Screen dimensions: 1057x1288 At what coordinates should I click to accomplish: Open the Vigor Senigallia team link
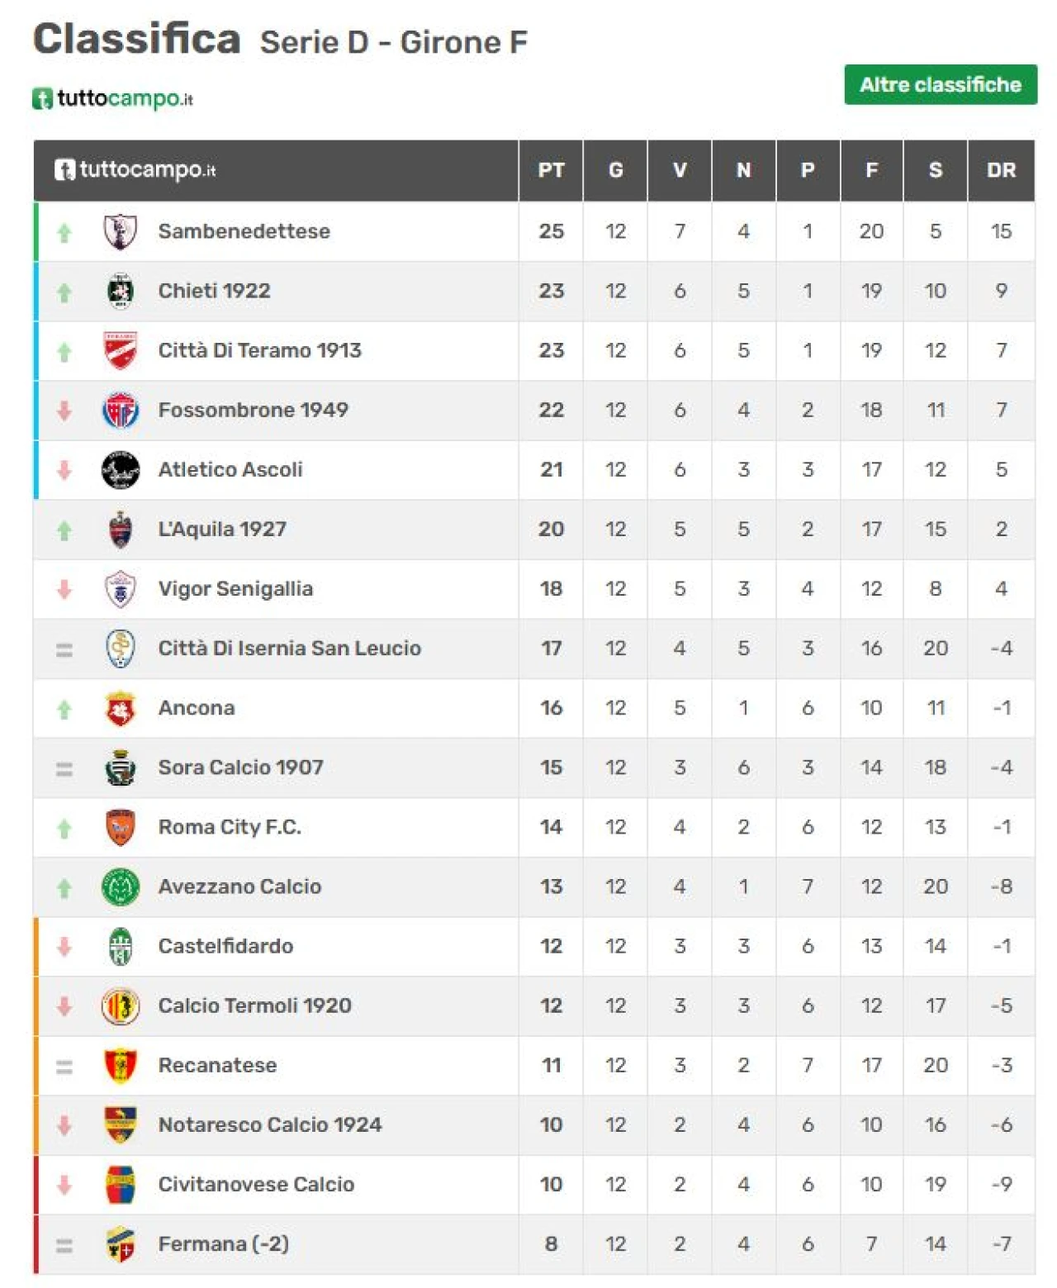pos(235,588)
